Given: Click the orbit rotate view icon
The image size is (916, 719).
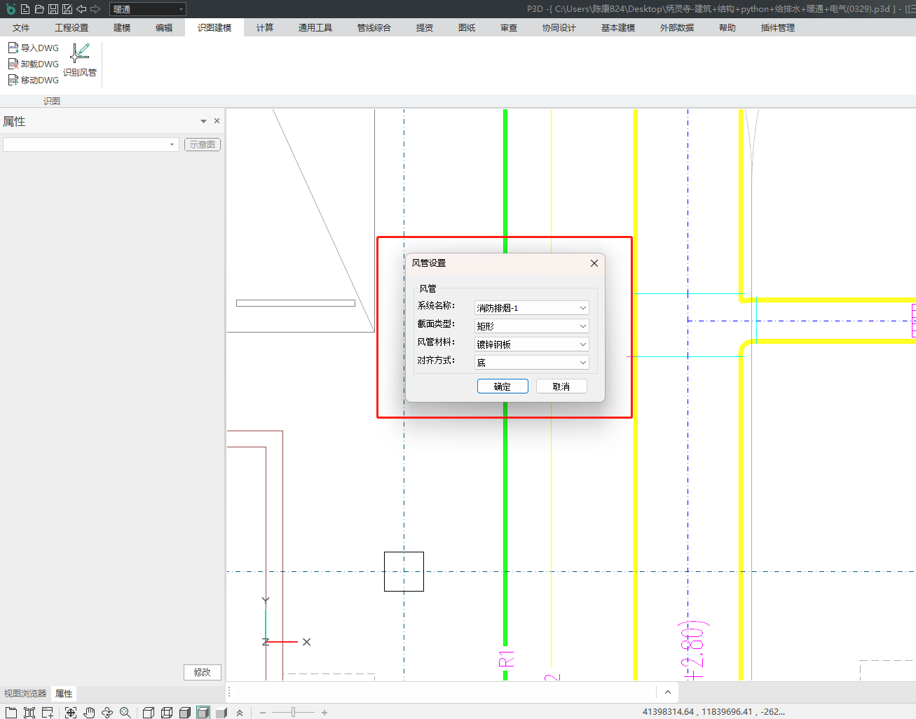Looking at the screenshot, I should click(x=107, y=712).
